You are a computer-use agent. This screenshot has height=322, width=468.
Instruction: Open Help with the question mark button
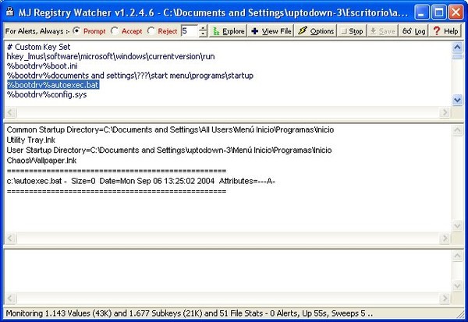click(x=446, y=31)
